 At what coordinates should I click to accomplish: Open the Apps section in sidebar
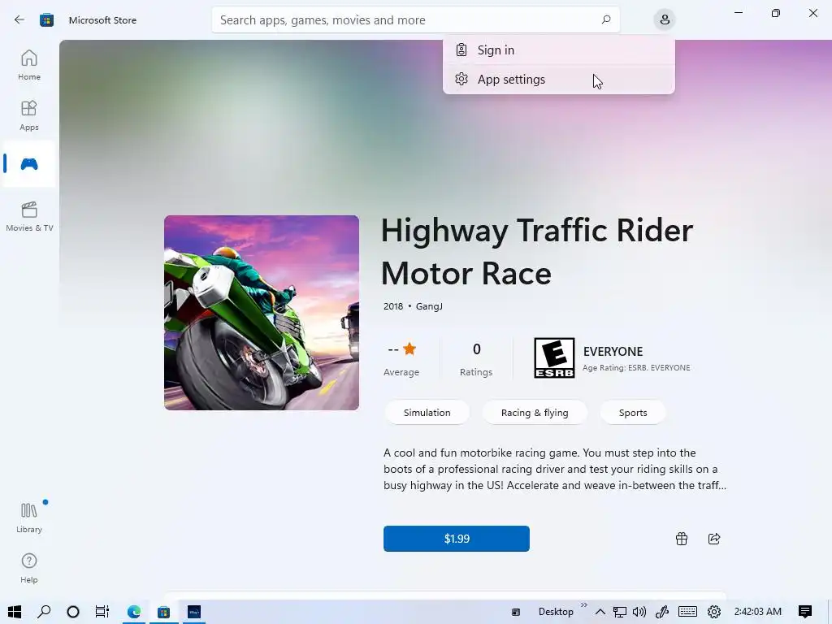click(29, 115)
